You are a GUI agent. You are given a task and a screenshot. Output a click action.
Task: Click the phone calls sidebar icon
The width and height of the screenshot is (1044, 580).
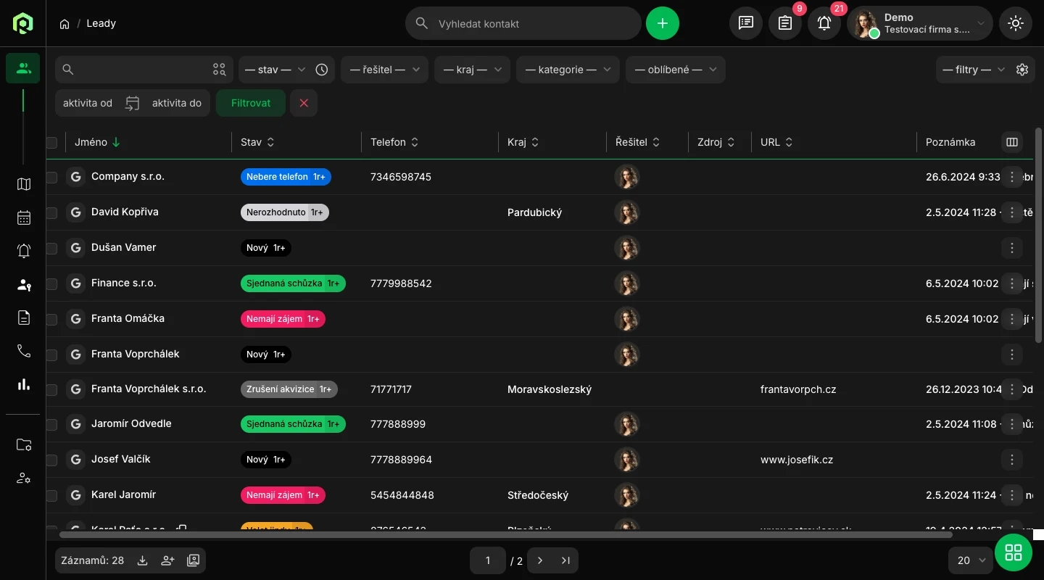click(x=24, y=352)
